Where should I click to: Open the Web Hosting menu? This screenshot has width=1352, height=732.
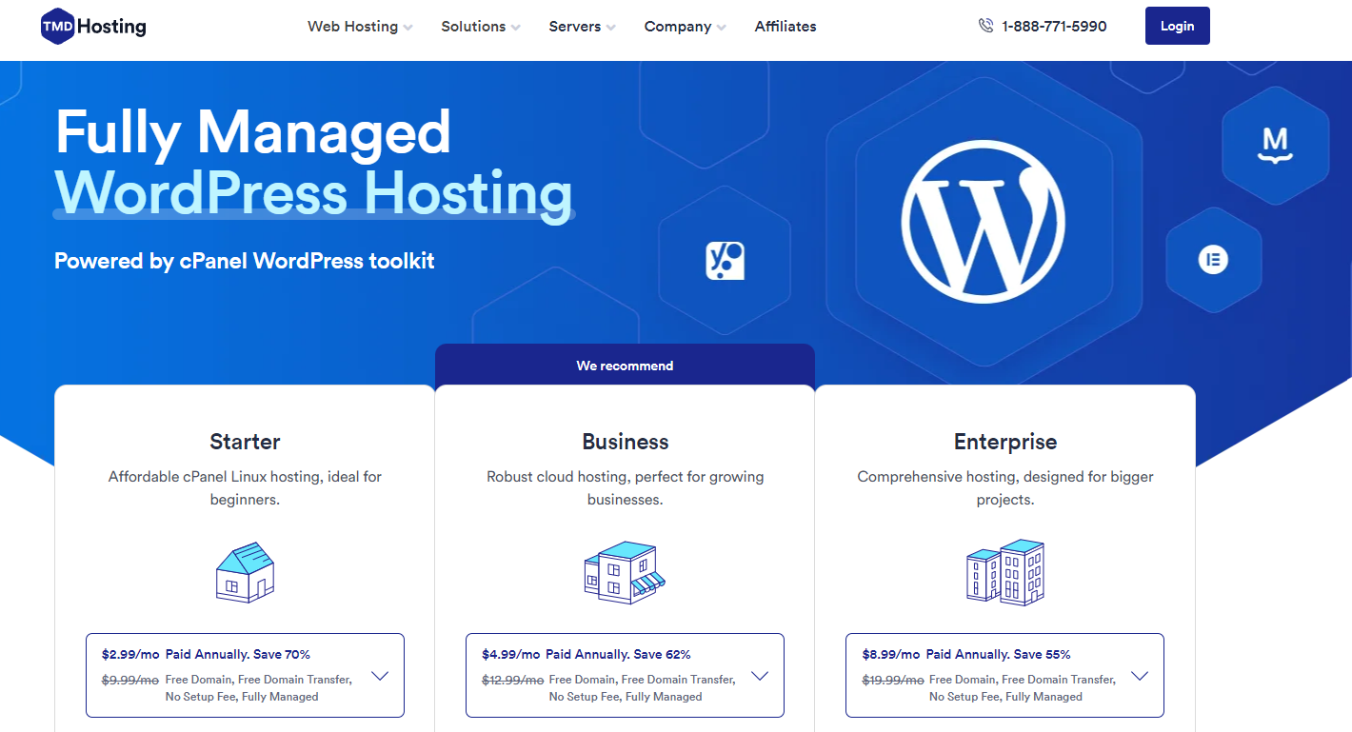click(x=360, y=27)
